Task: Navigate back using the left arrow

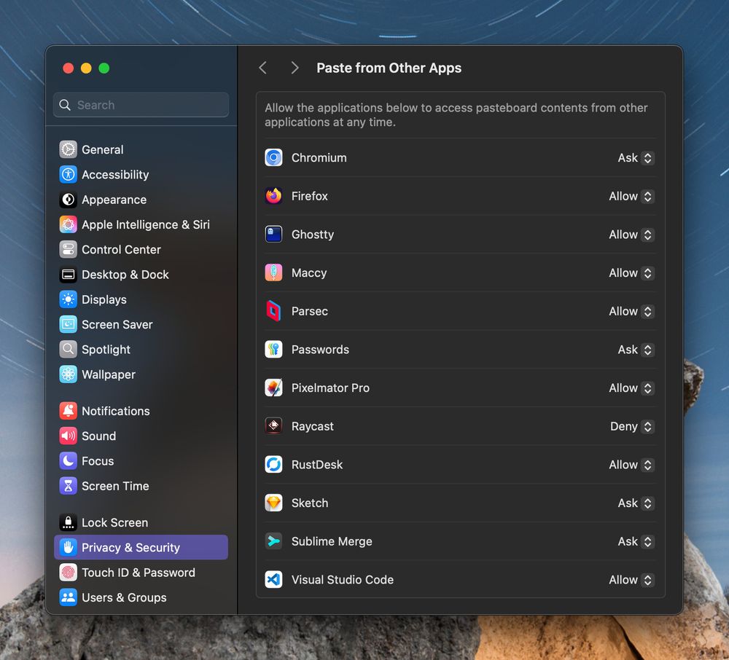Action: [262, 67]
